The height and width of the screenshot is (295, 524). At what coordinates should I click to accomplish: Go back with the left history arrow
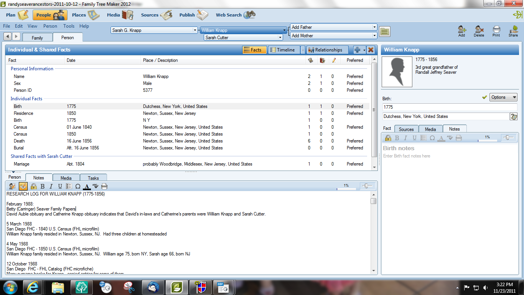[x=8, y=36]
